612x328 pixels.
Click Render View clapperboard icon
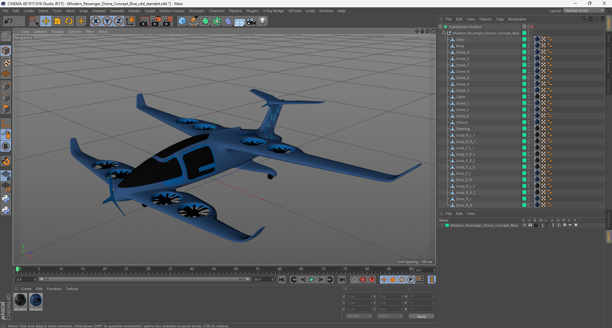[x=144, y=21]
